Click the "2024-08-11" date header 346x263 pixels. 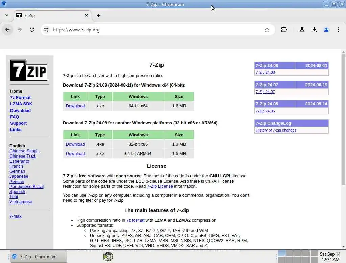(312, 66)
